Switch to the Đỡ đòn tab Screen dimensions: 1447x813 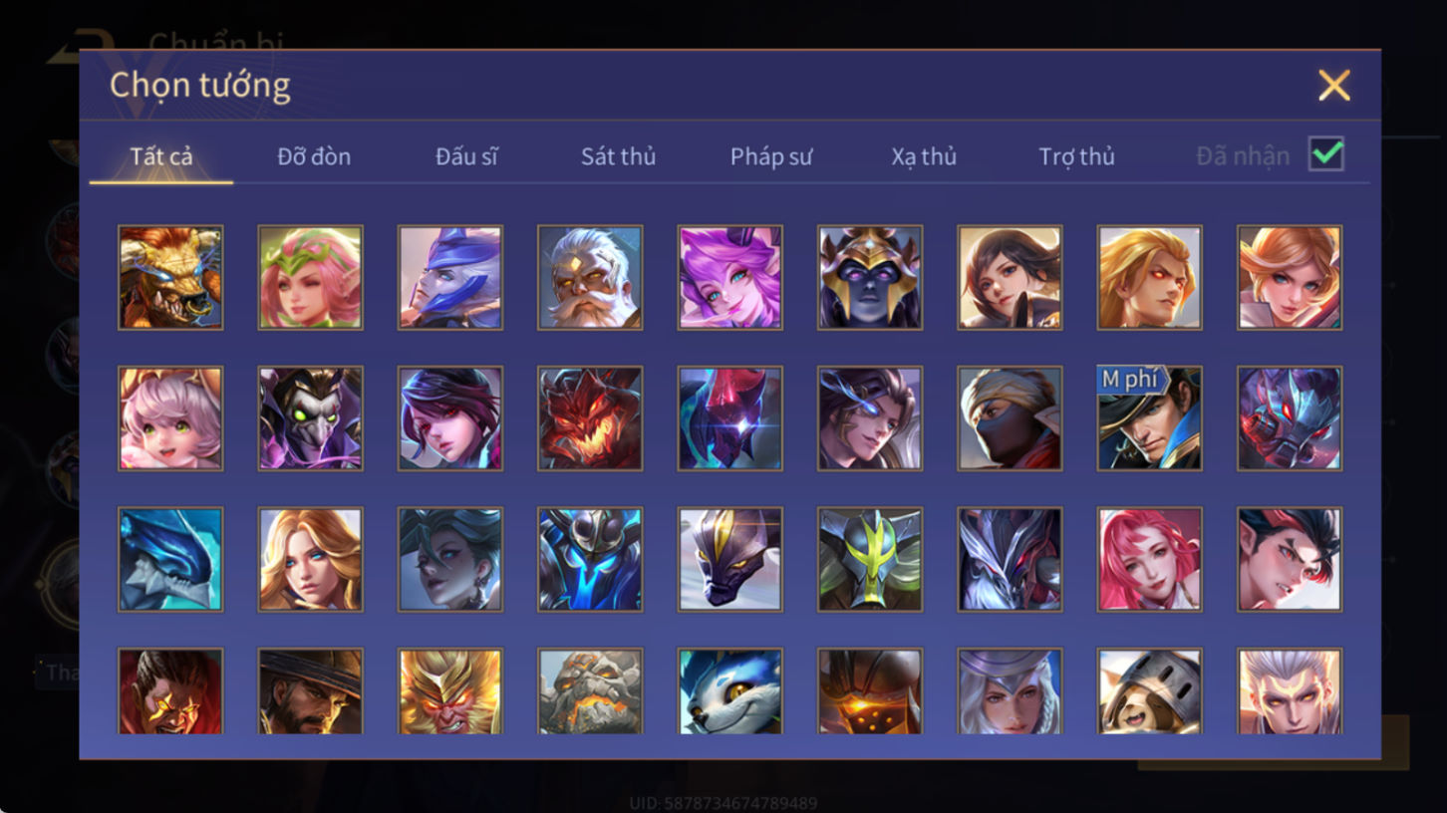pyautogui.click(x=314, y=156)
